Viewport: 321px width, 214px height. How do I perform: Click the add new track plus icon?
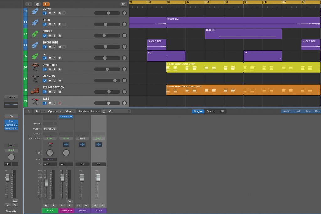[x=29, y=4]
